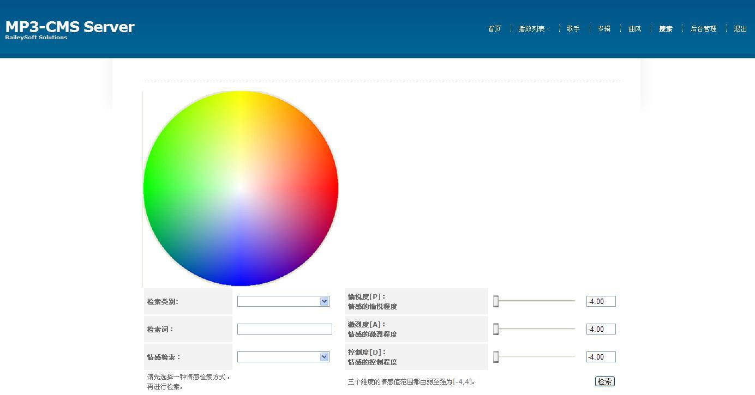Open 后台管理 admin panel
This screenshot has width=755, height=395.
(703, 29)
